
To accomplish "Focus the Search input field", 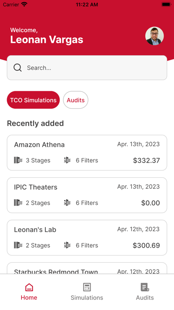I will (x=87, y=68).
